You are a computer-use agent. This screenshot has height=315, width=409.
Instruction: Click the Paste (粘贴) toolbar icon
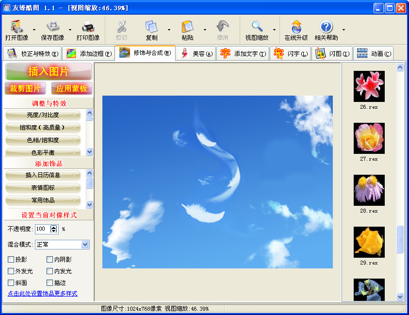[x=187, y=27]
